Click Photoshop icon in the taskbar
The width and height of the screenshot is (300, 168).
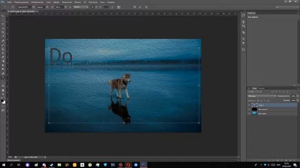point(143,165)
